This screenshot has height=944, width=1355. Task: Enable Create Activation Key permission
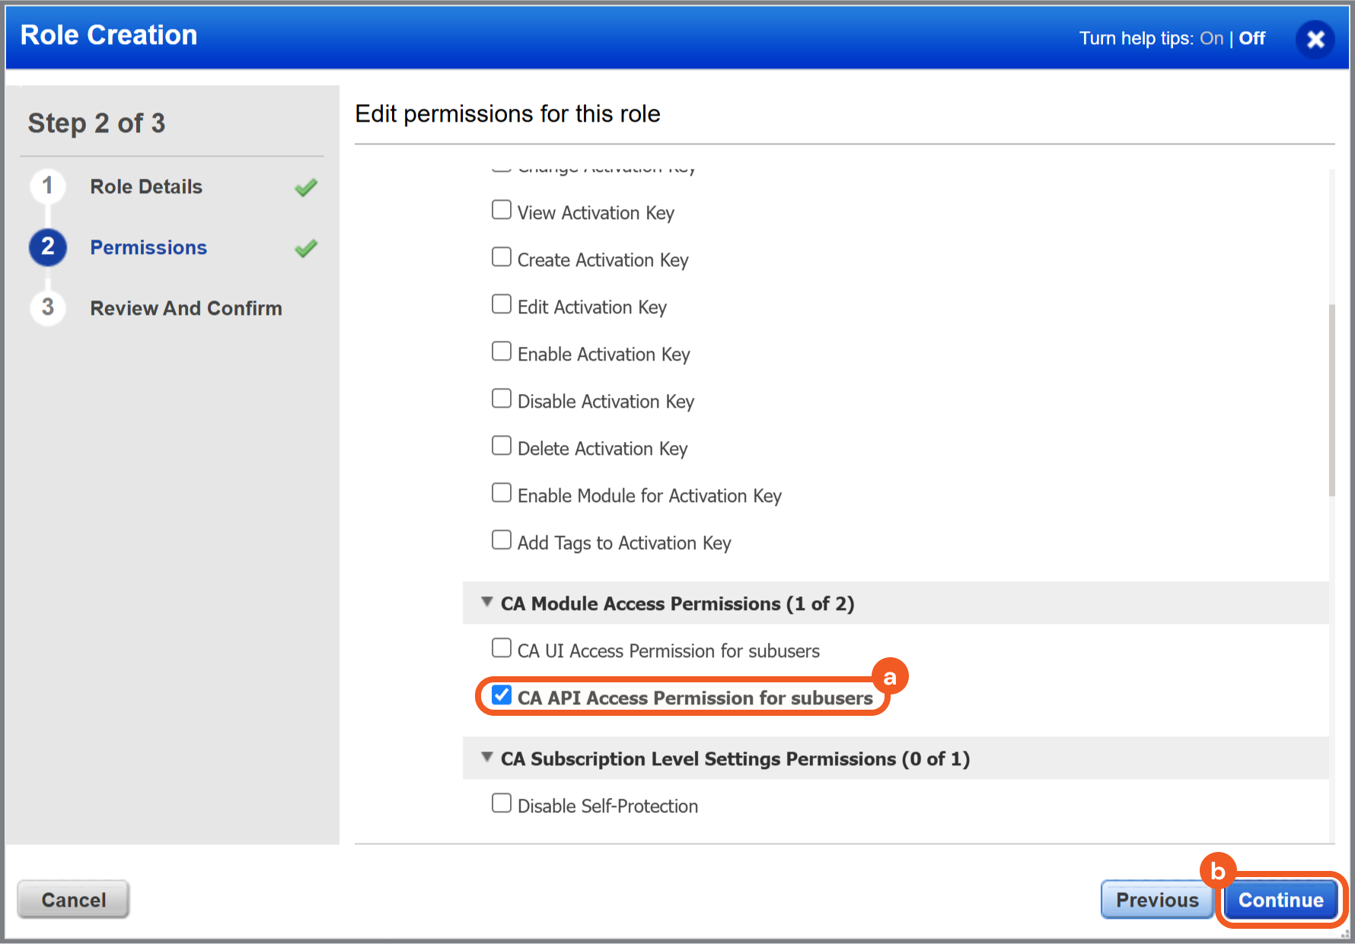(502, 257)
